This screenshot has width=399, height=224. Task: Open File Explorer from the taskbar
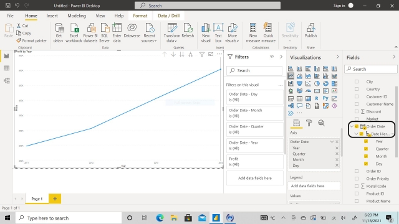[174, 218]
